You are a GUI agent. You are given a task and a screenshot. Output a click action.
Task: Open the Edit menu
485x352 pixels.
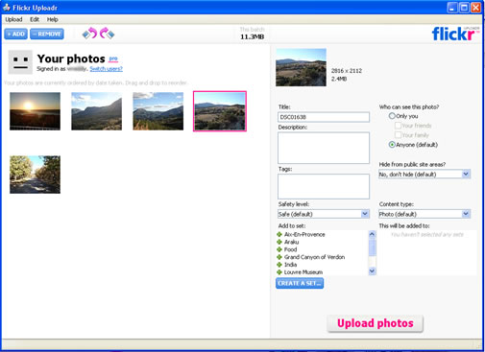point(35,19)
